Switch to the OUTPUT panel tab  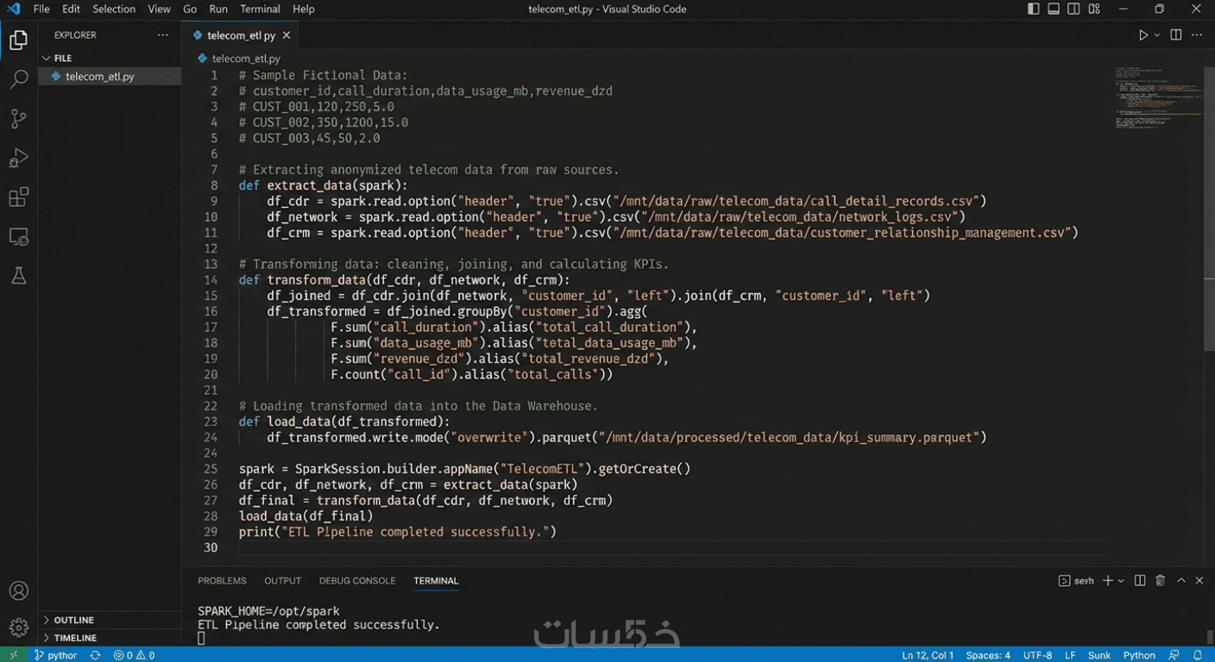point(282,581)
